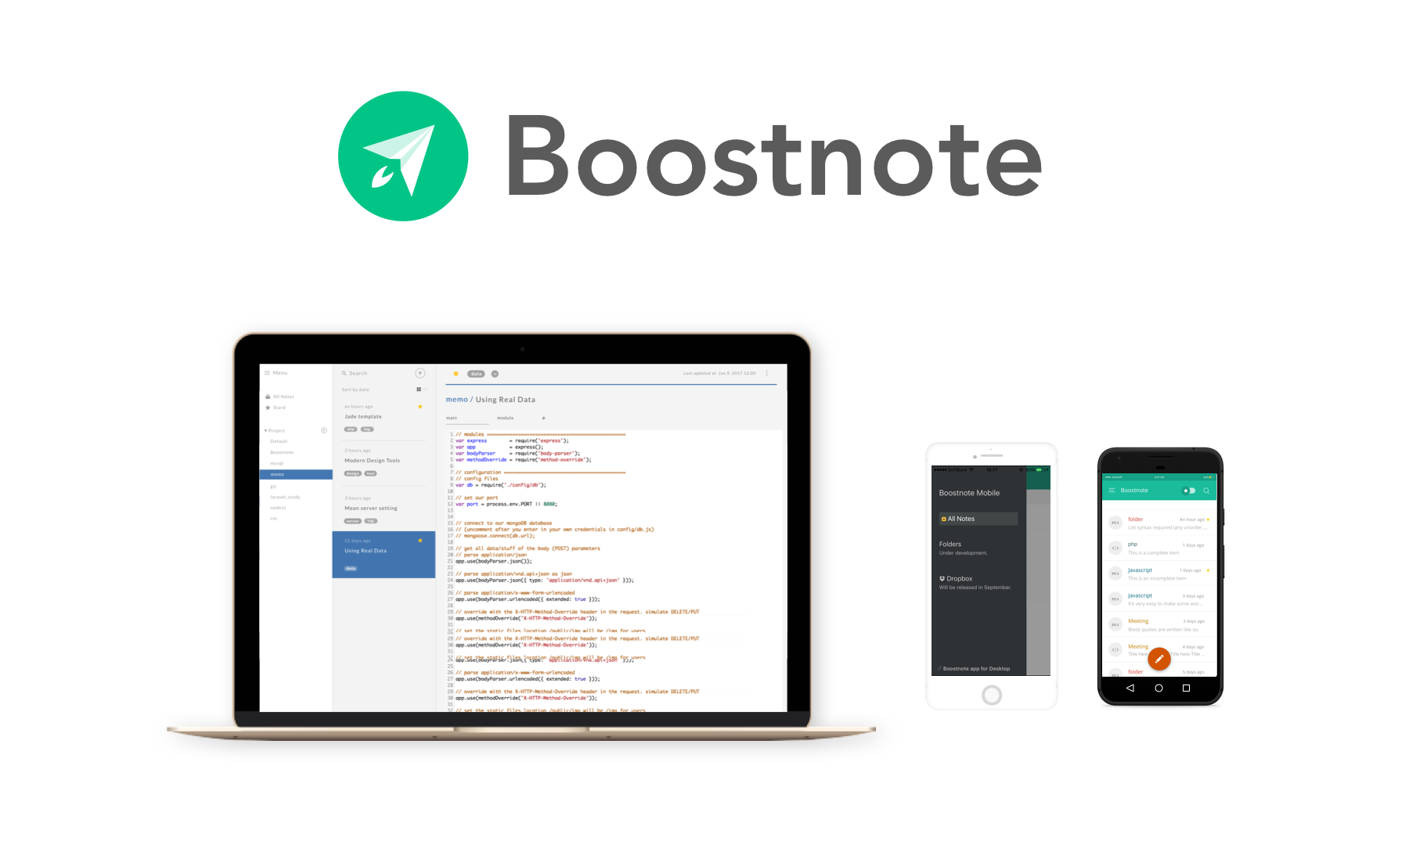
Task: Tap the orange pencil compose button
Action: point(1159,659)
